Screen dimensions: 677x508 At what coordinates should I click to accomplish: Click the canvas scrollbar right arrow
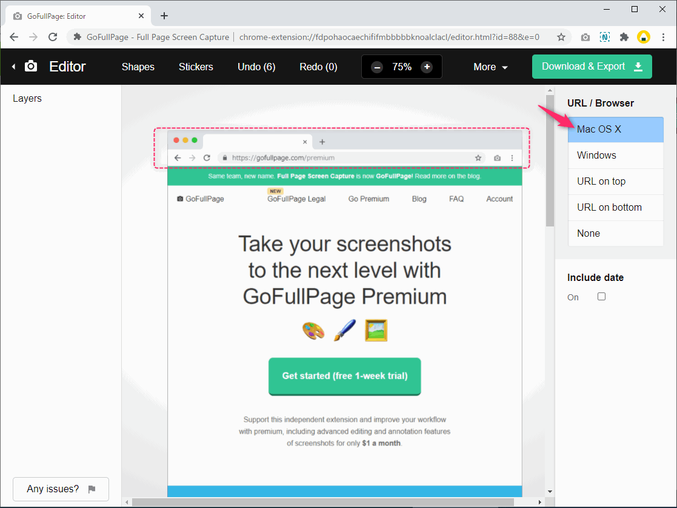(x=539, y=503)
